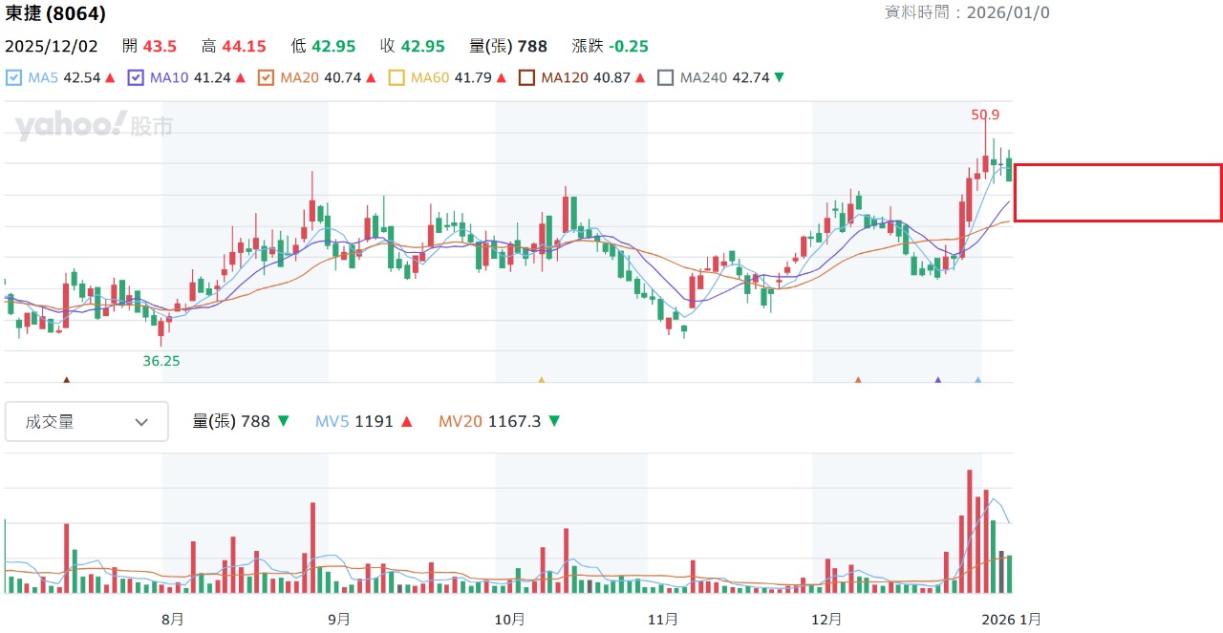The image size is (1223, 633).
Task: Click the orange triangle marker near 12月
Action: point(858,380)
